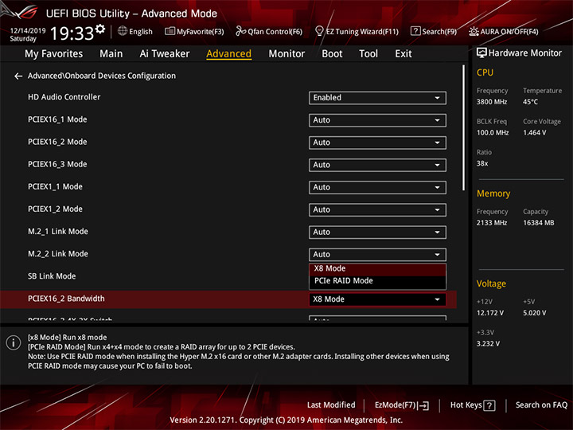Open PCIEX16_3 Mode dropdown
The height and width of the screenshot is (430, 573).
(x=377, y=165)
